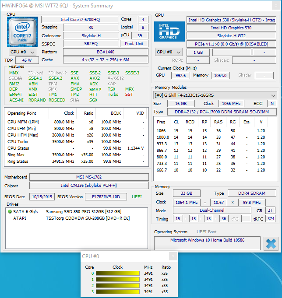Click the 800.0 frequency timing row
Viewport: 282px width, 298px height.
coord(215,157)
